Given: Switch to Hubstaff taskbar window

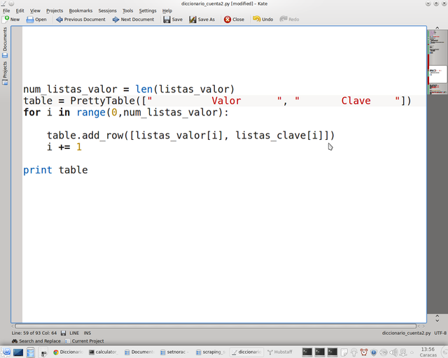Looking at the screenshot, I should (280, 352).
